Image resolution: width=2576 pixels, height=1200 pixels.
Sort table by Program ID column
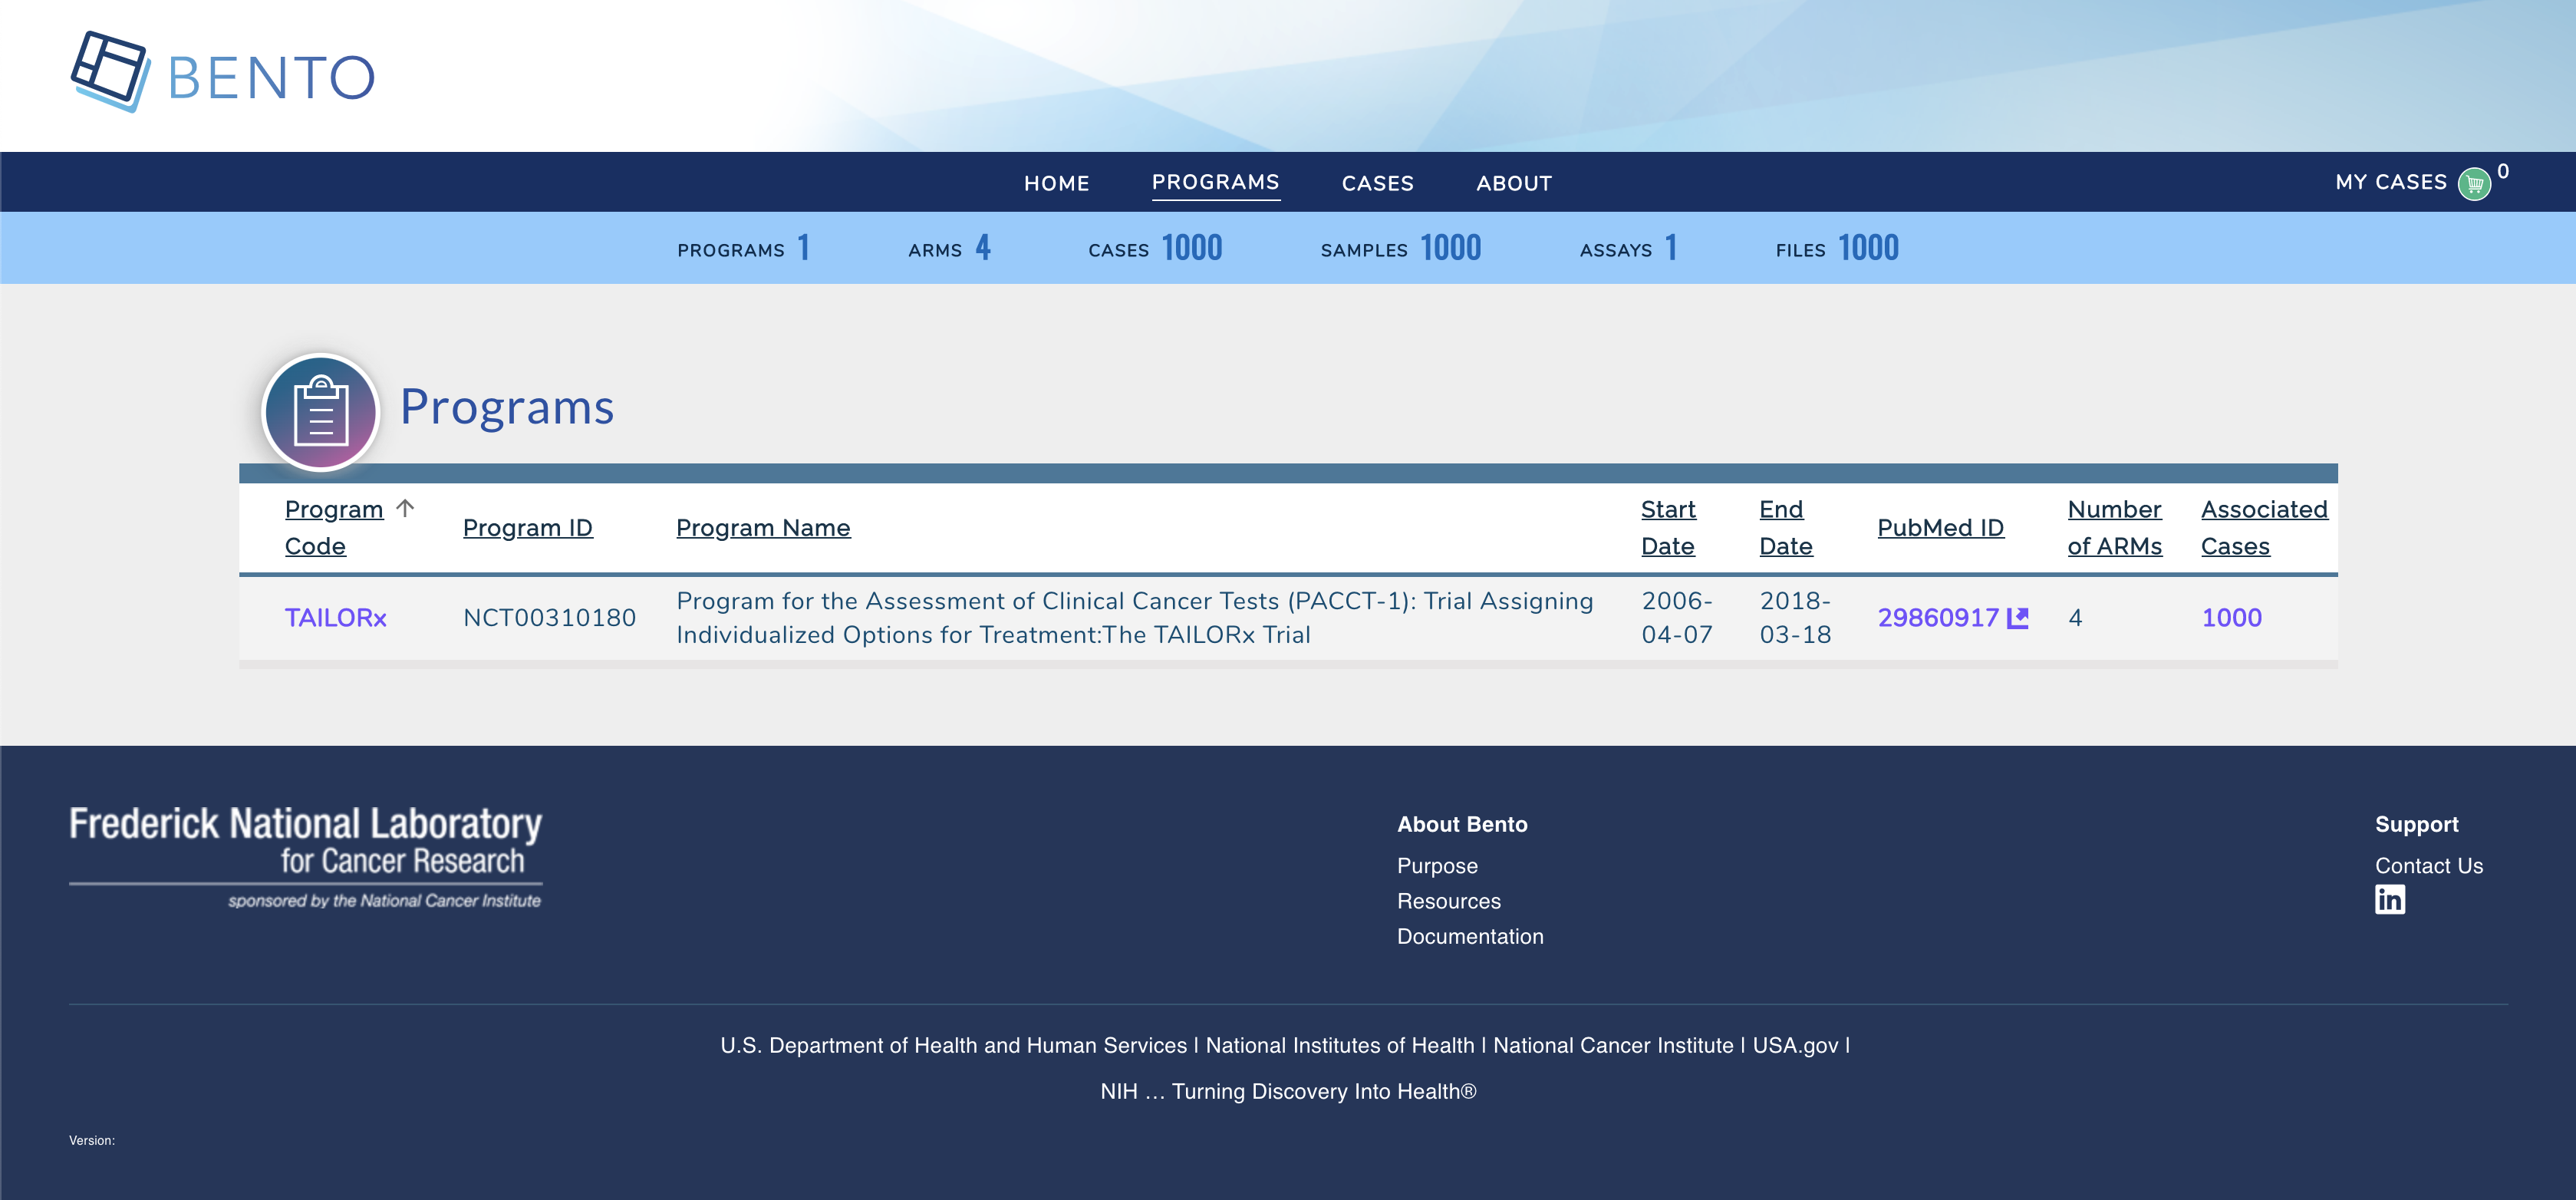point(527,527)
